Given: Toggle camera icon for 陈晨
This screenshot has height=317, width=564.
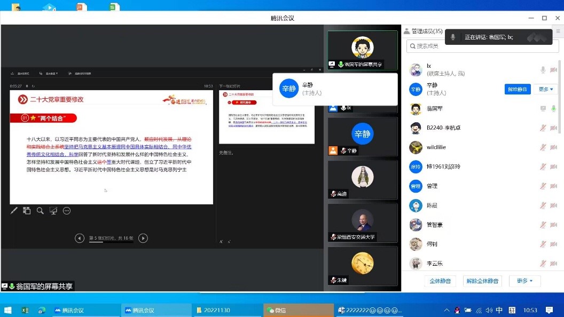Looking at the screenshot, I should [x=553, y=205].
